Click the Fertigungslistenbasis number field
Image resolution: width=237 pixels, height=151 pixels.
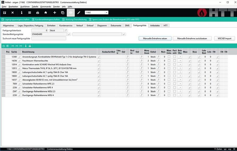40,30
